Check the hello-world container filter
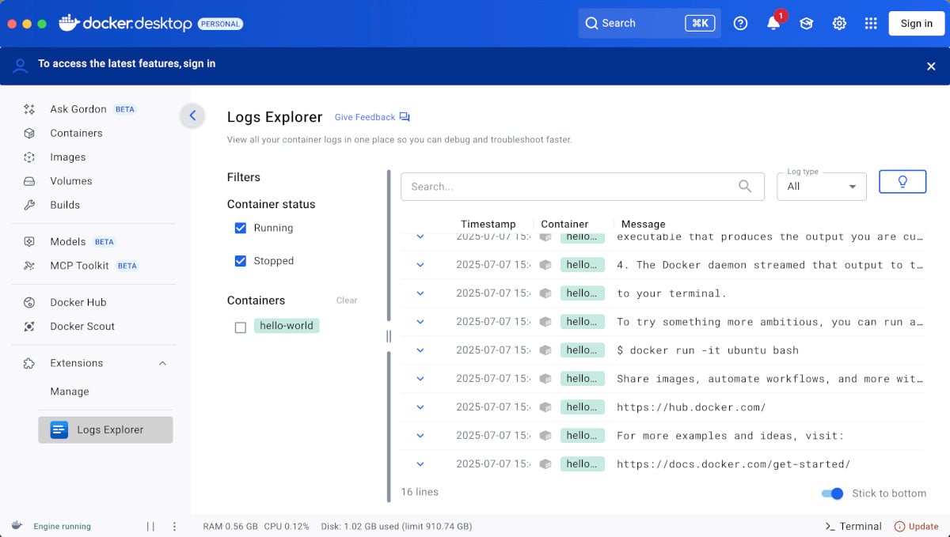 coord(241,327)
